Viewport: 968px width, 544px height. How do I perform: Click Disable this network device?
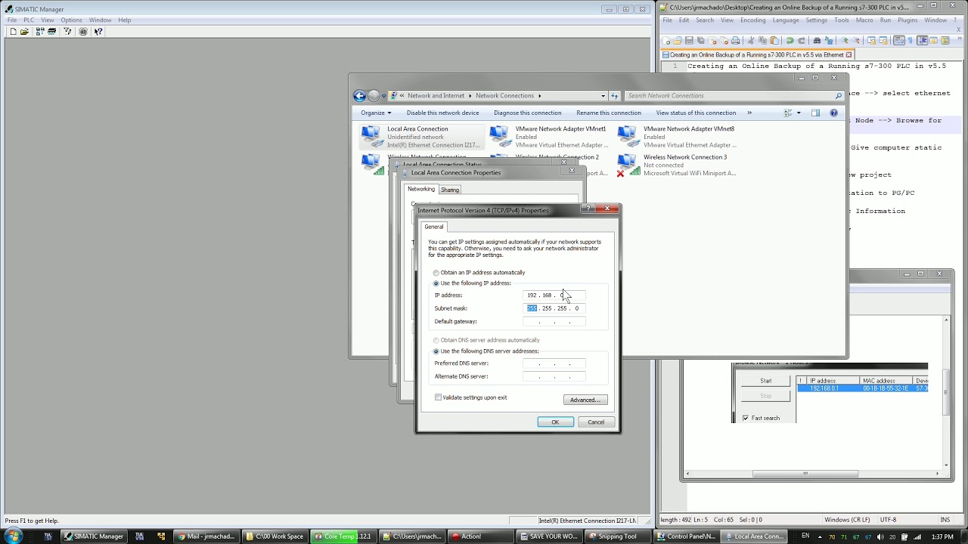[x=442, y=113]
